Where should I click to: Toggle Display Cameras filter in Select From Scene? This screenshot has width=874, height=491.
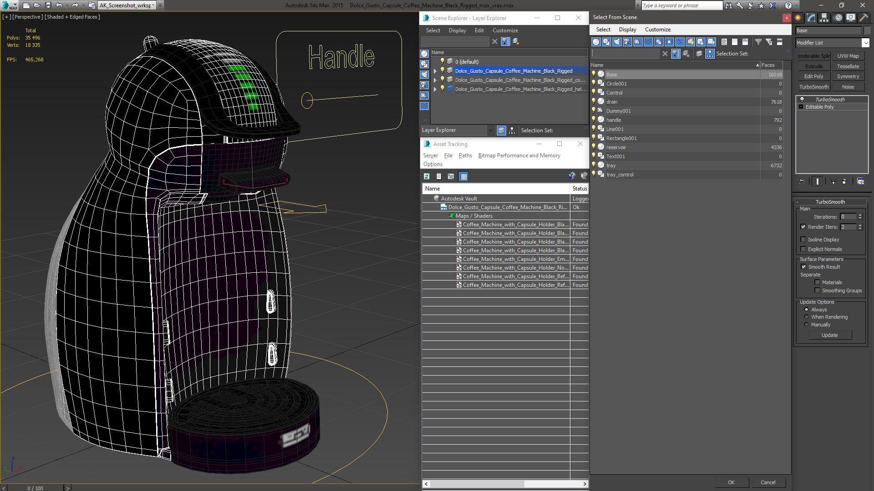(x=627, y=42)
